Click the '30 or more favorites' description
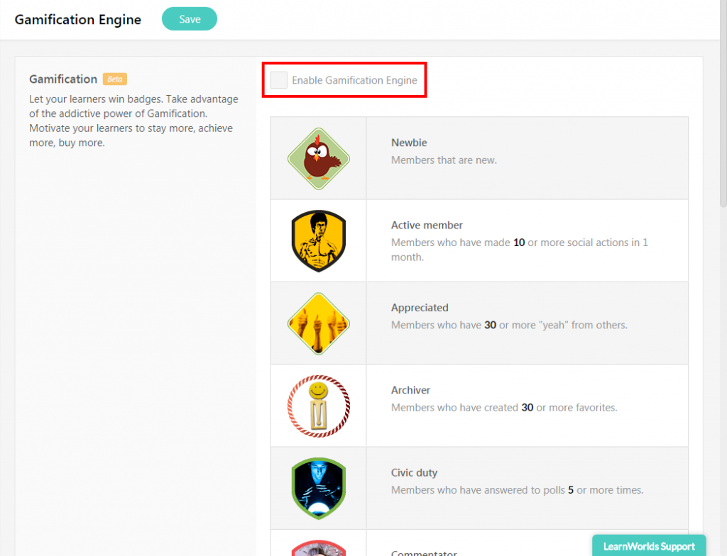 505,408
